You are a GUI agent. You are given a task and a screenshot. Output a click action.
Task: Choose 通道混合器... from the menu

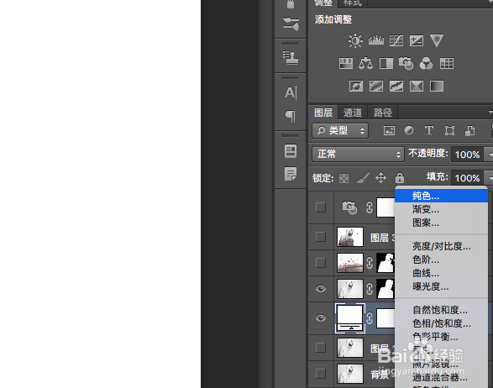(x=442, y=377)
